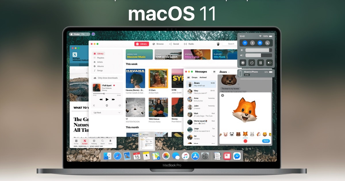The height and width of the screenshot is (181, 345).
Task: Click the Siri orb in the menu bar
Action: pos(93,34)
